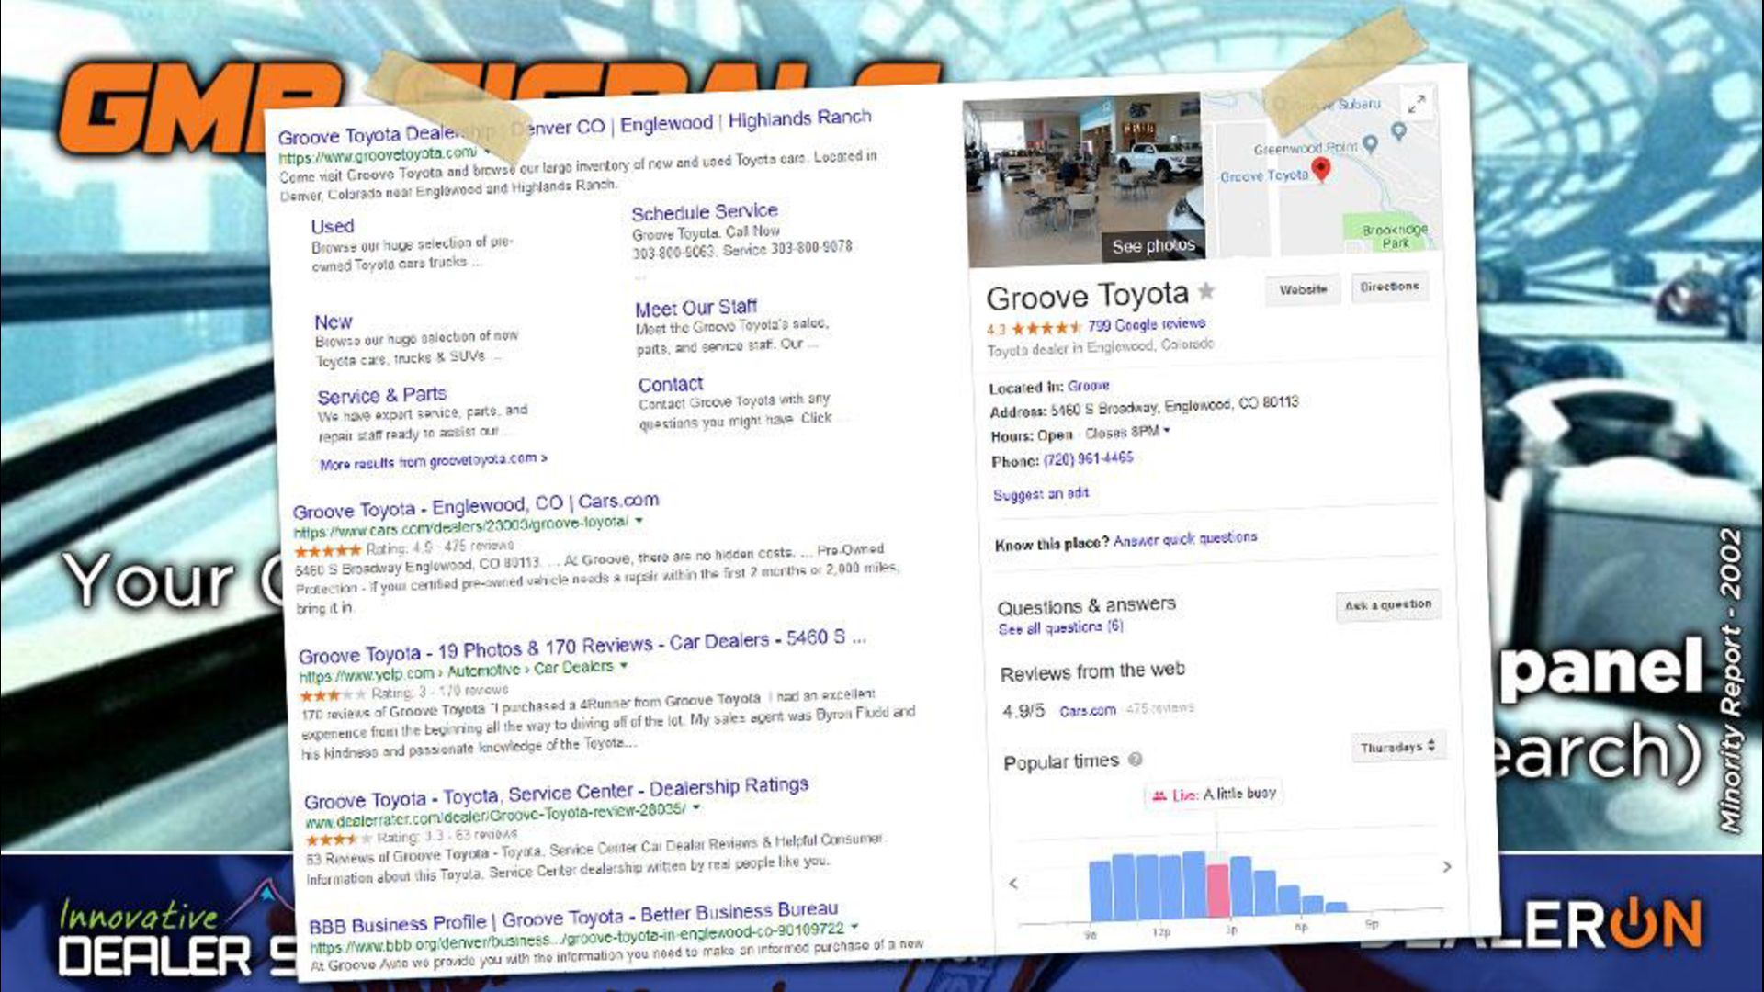This screenshot has width=1764, height=992.
Task: Open the Cars.com reviews from the web link
Action: [x=1087, y=711]
